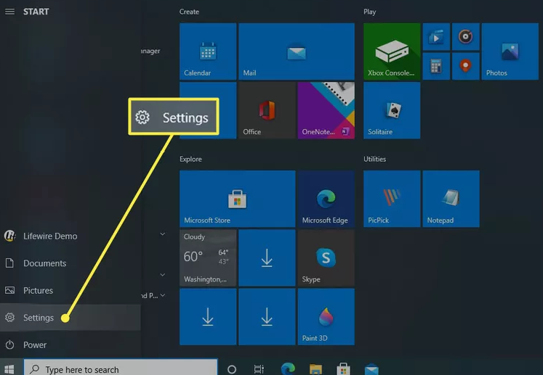The width and height of the screenshot is (543, 375).
Task: Expand app list chevron beside Documents
Action: 162,275
